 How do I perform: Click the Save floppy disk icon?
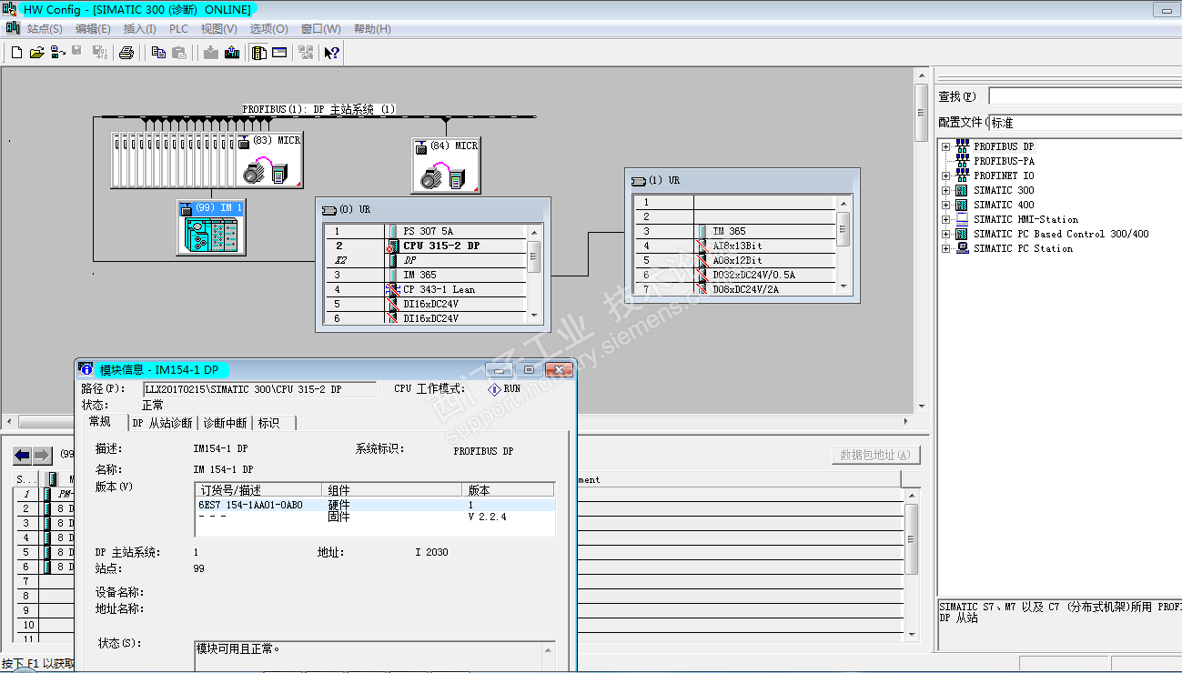tap(77, 53)
